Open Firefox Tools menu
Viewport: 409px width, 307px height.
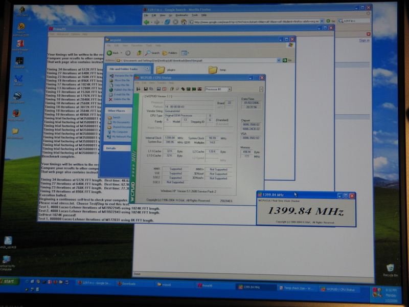(x=195, y=15)
